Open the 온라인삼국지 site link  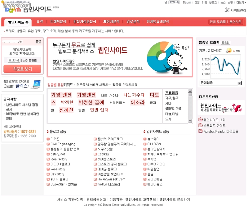(x=156, y=149)
